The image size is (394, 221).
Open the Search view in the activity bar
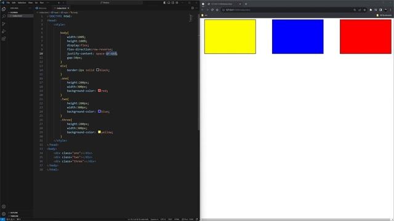coord(4,17)
